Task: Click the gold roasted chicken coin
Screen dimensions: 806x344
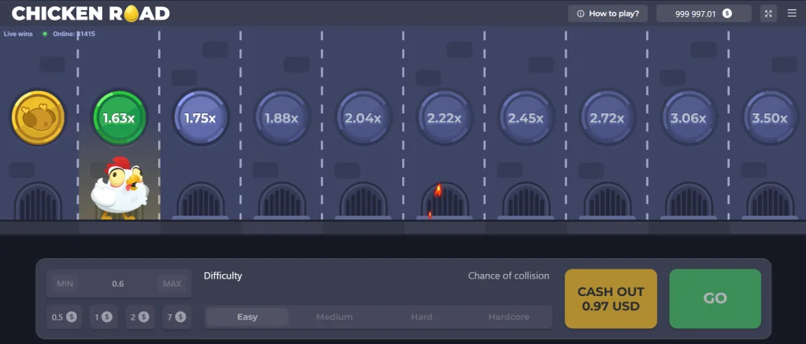Action: (38, 118)
